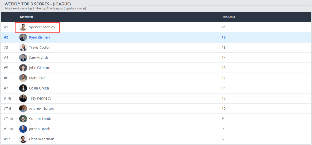Click Connor Lamb's avatar image

[23, 118]
